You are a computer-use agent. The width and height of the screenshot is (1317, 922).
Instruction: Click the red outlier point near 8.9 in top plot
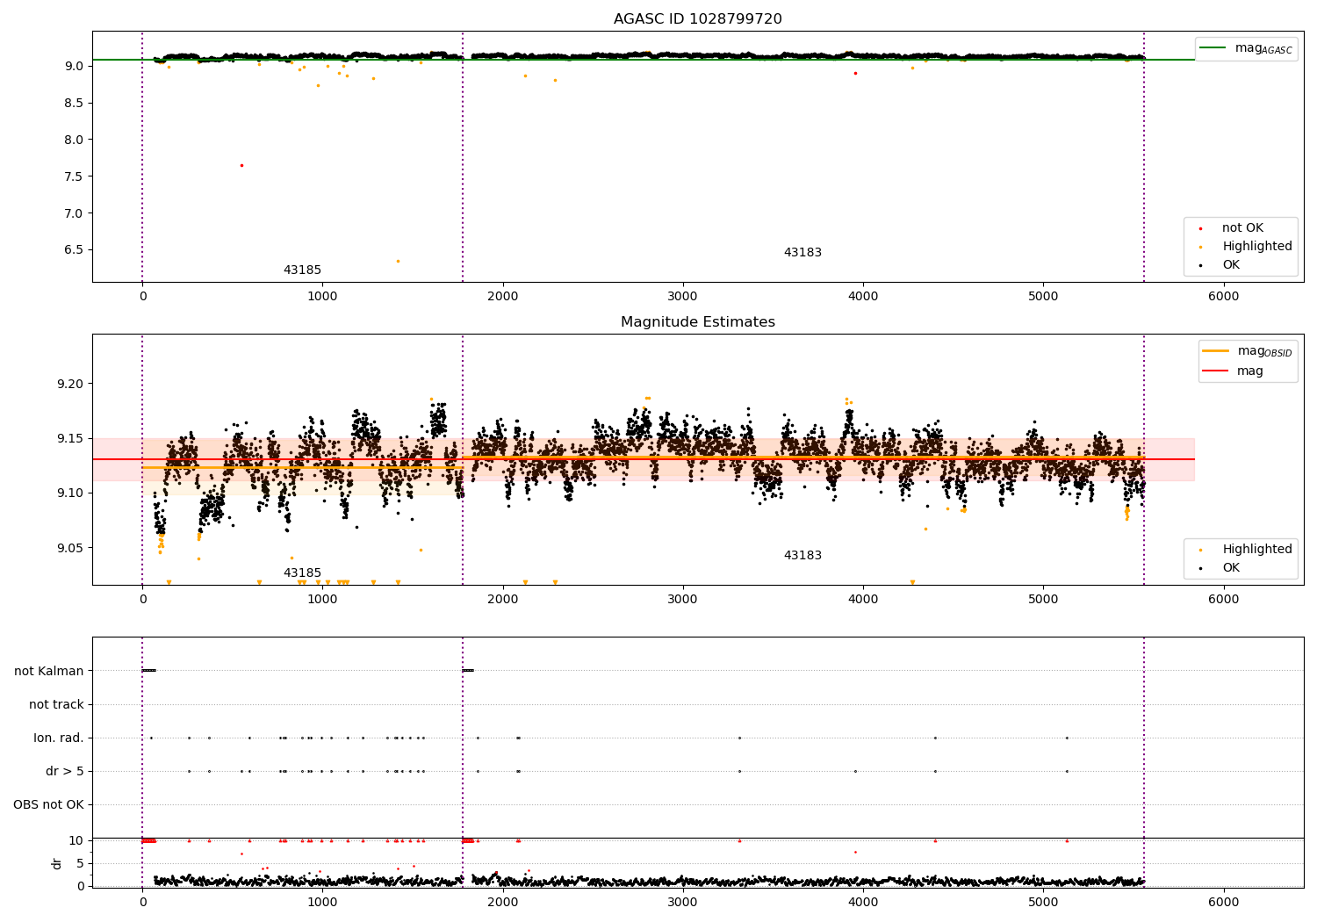click(x=855, y=73)
